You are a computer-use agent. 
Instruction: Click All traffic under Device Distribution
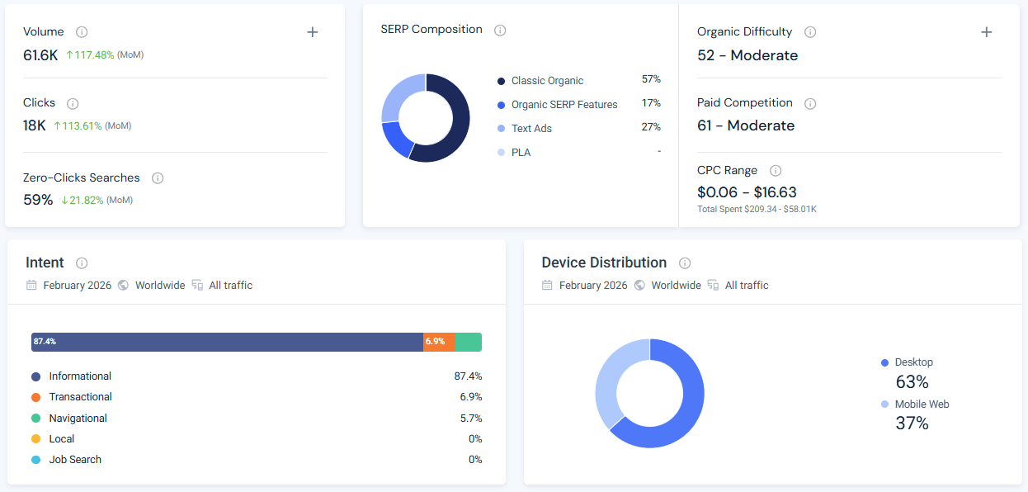coord(747,286)
